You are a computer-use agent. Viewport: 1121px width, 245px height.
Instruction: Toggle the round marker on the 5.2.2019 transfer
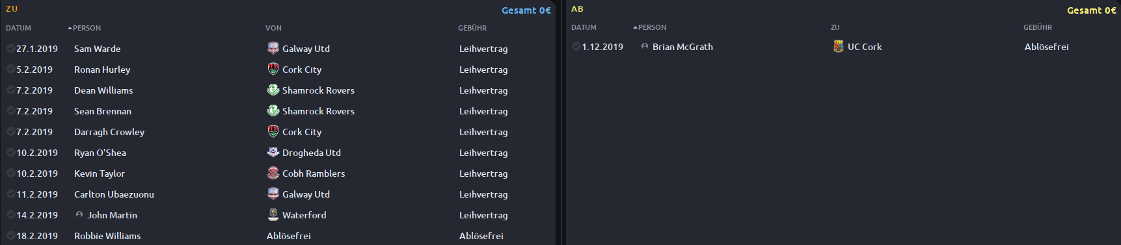[11, 69]
